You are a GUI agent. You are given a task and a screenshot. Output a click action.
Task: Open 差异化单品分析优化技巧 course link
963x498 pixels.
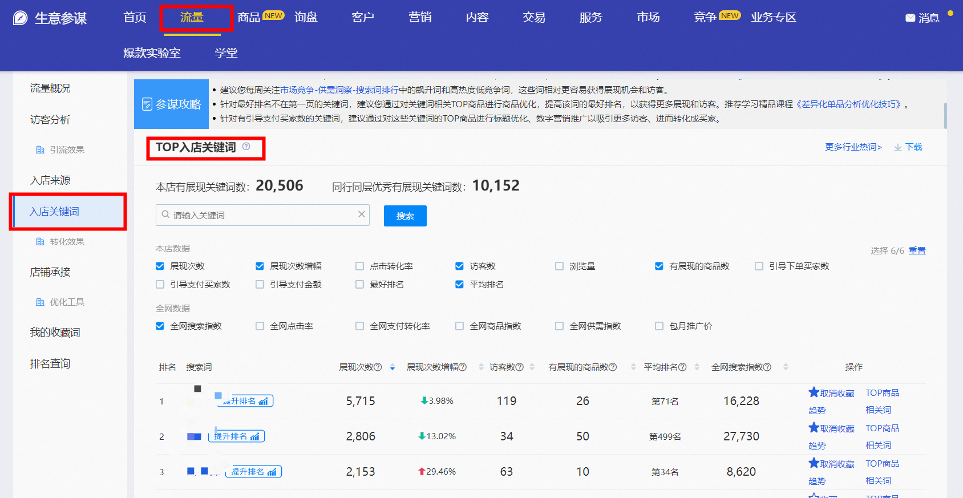click(x=849, y=104)
